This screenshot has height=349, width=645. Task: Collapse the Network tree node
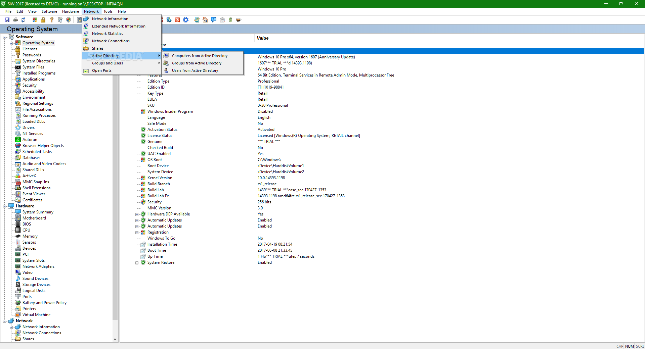tap(5, 321)
